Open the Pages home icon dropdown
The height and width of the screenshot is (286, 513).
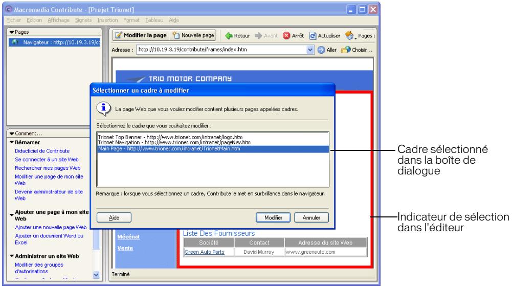(x=350, y=35)
